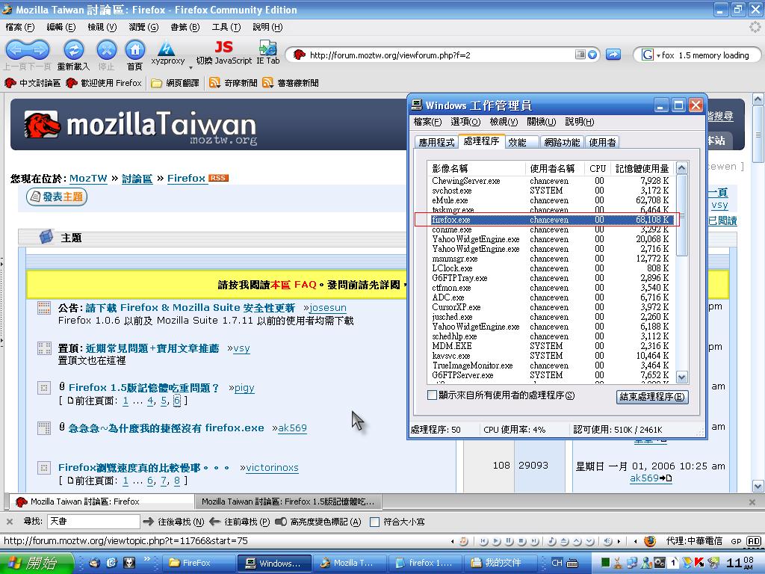Click the Home toolbar icon

(x=134, y=50)
